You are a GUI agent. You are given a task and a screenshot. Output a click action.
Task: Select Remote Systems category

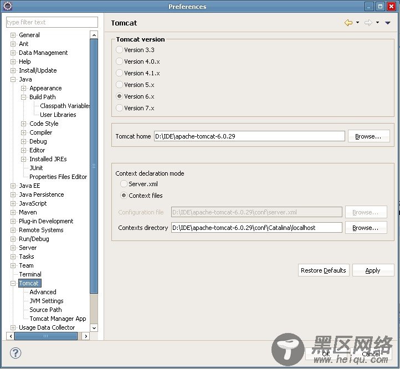(x=41, y=230)
